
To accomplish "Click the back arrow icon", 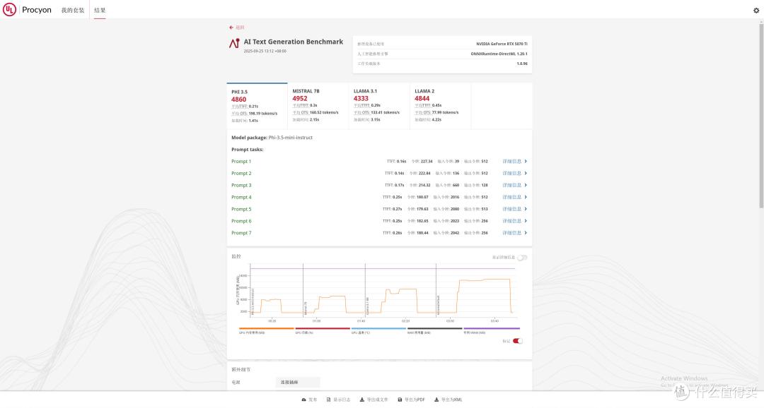I will (231, 28).
